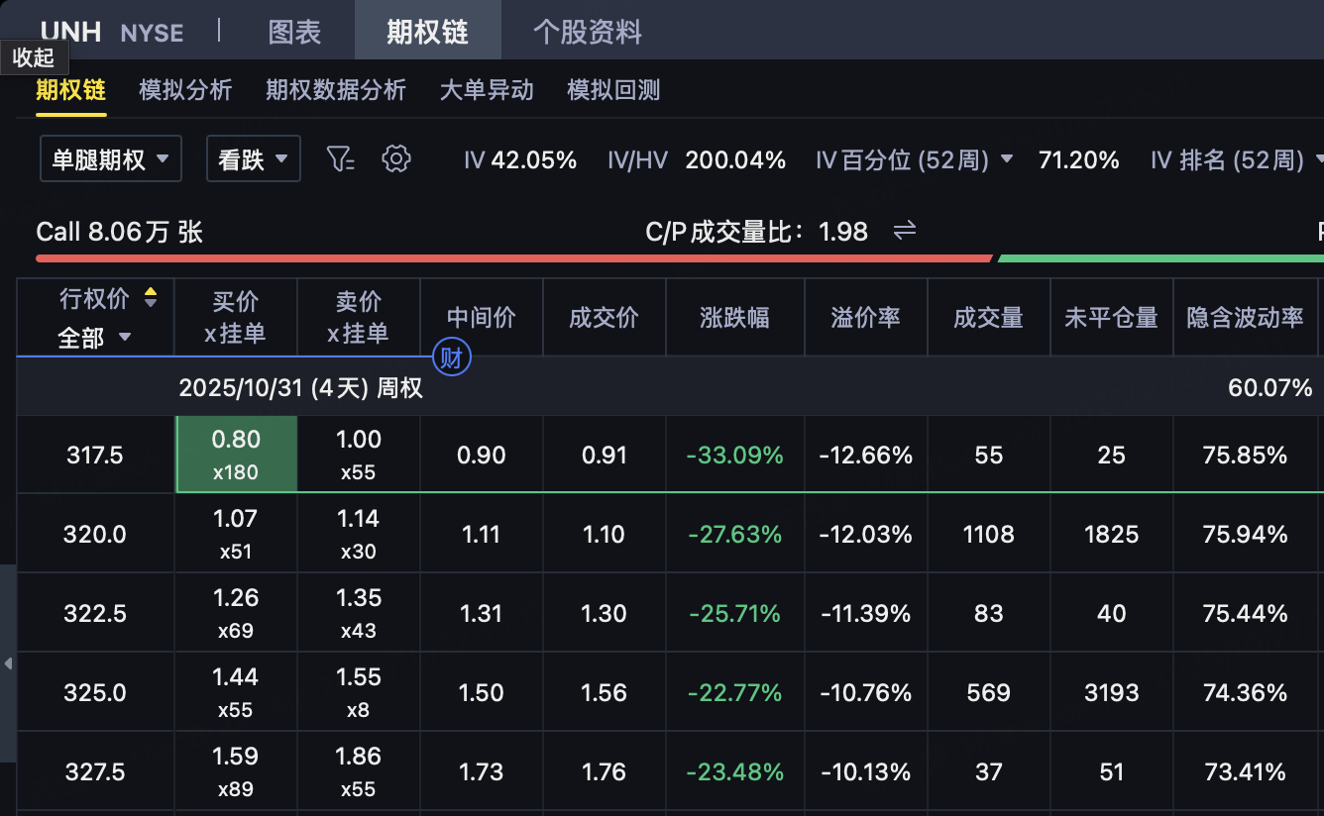
Task: Click the IV/HV 200.04% indicator
Action: point(697,159)
